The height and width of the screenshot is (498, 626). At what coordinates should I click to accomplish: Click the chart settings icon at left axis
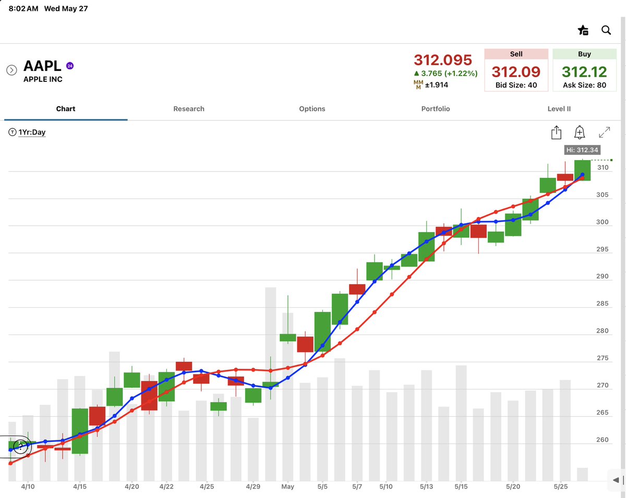click(x=20, y=446)
